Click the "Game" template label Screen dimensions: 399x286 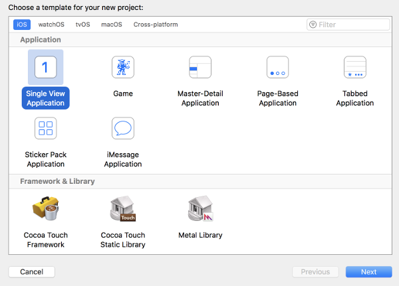pyautogui.click(x=123, y=94)
